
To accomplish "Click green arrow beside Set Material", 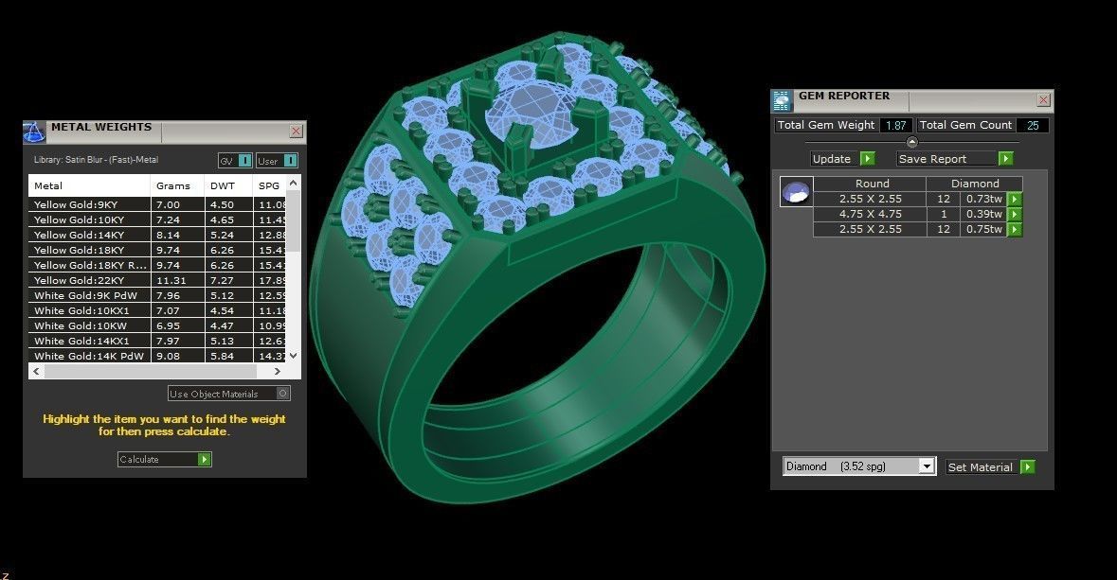I will coord(1027,466).
